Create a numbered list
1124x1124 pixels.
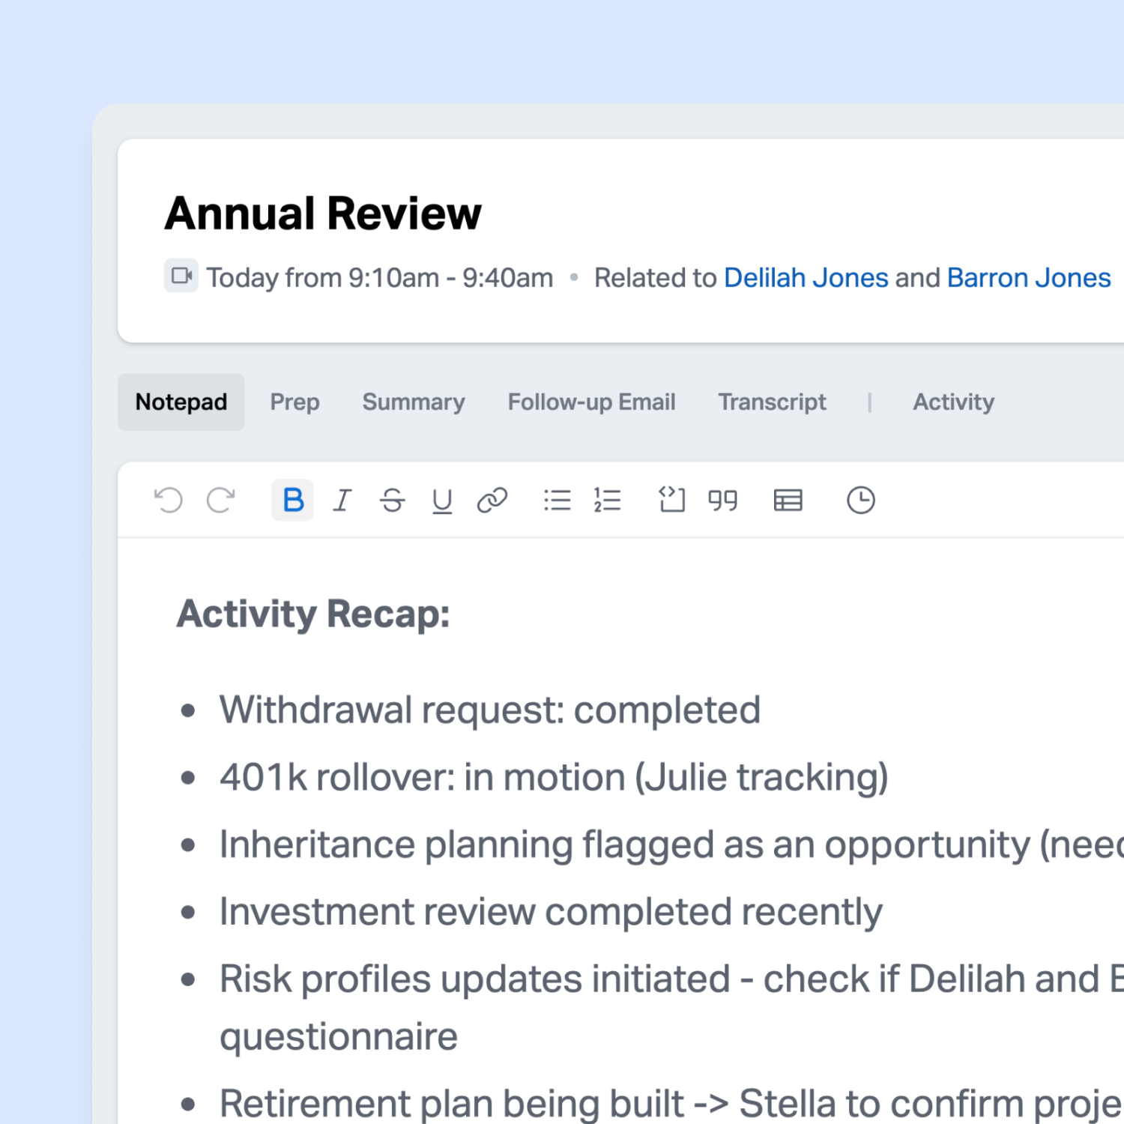point(607,500)
